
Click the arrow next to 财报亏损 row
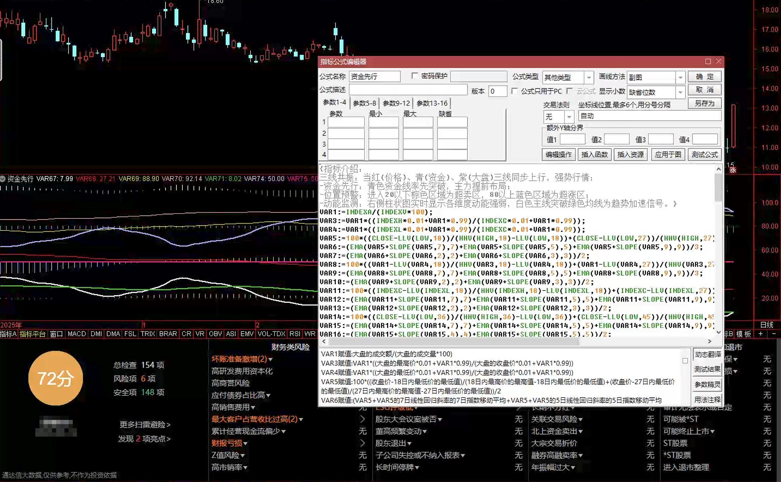(362, 443)
